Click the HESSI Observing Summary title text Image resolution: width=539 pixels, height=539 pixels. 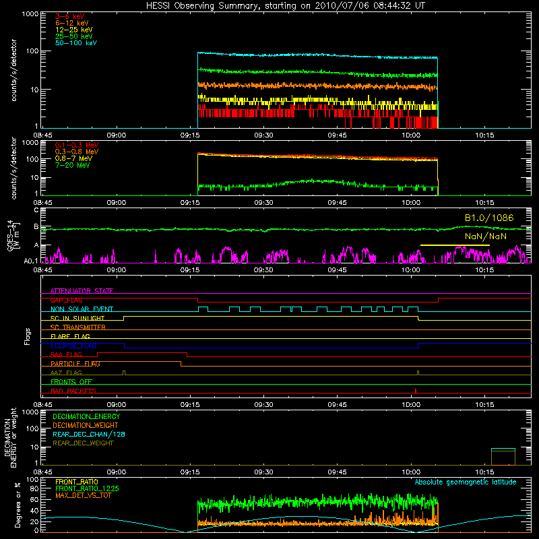click(x=285, y=5)
